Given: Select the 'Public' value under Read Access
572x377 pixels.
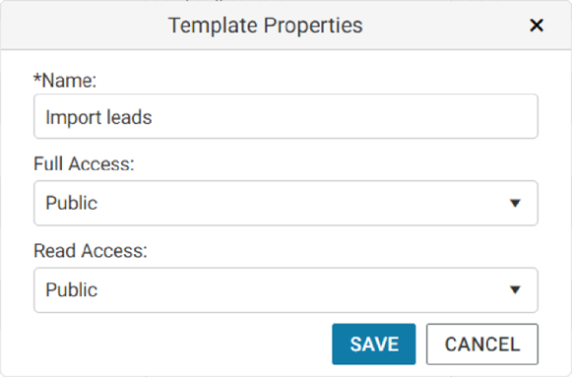Looking at the screenshot, I should 72,290.
